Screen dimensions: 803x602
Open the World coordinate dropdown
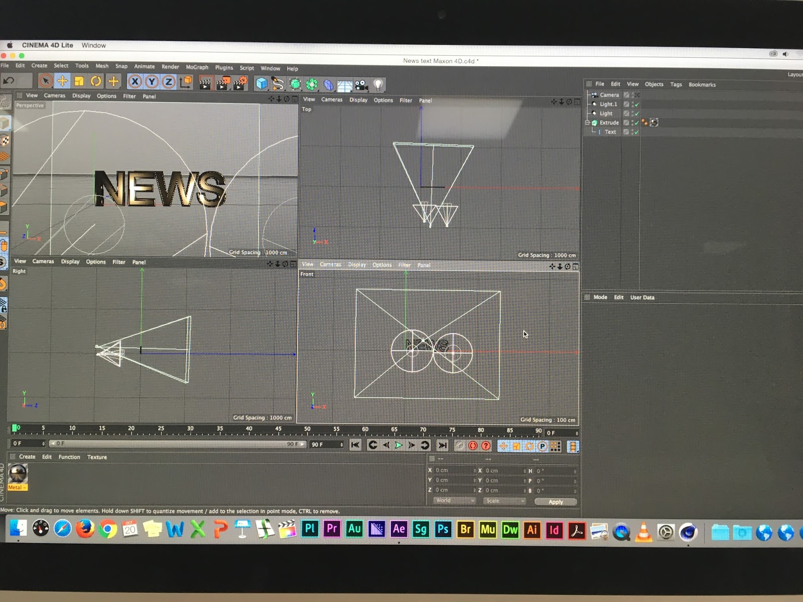pyautogui.click(x=454, y=501)
